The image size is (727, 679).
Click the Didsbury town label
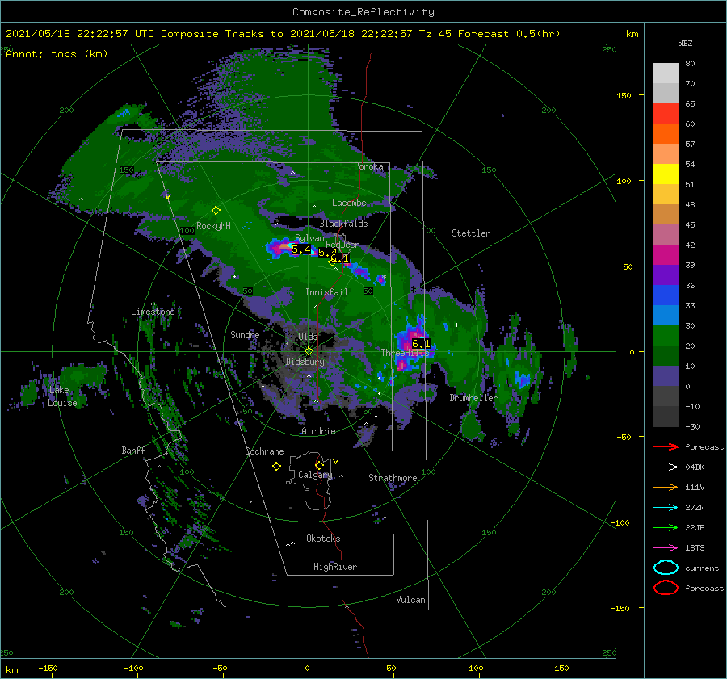(x=305, y=362)
